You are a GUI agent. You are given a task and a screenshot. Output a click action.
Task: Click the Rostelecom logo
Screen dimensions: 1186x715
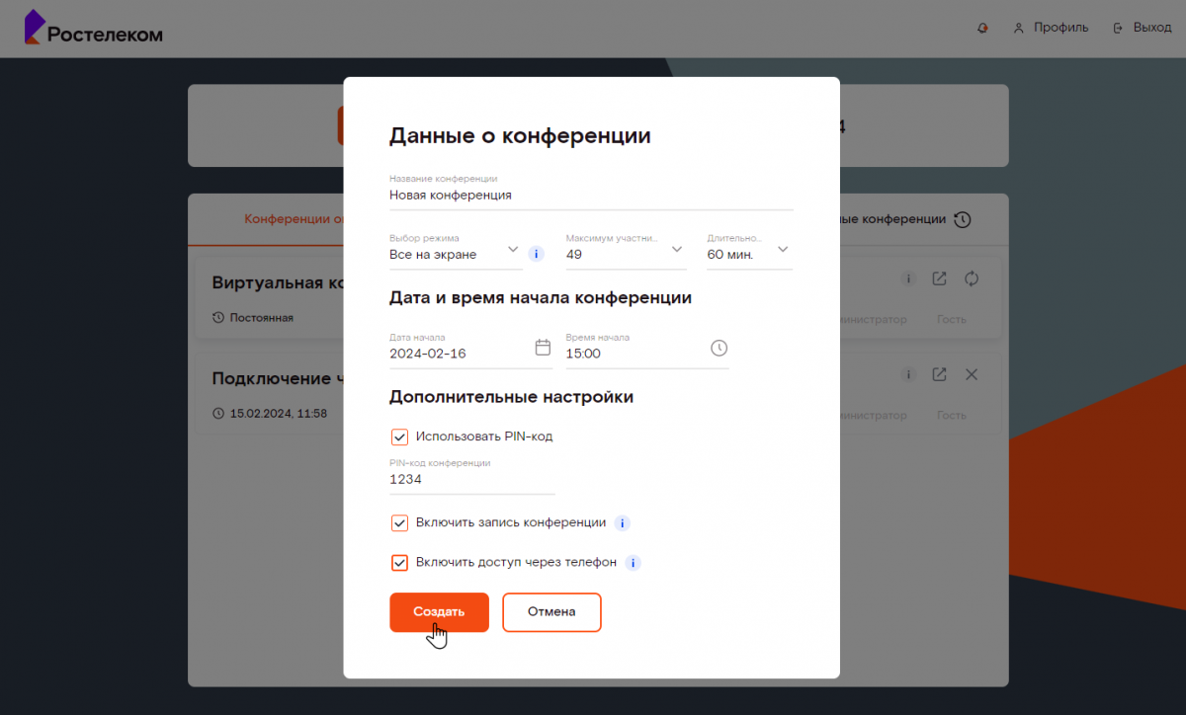click(x=93, y=29)
